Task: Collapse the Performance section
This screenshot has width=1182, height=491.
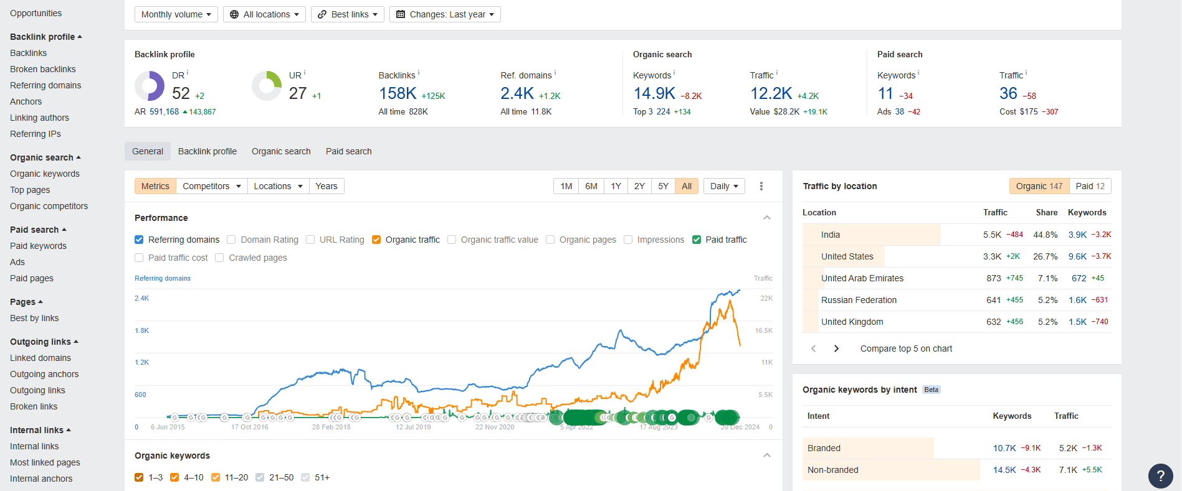Action: [x=766, y=218]
